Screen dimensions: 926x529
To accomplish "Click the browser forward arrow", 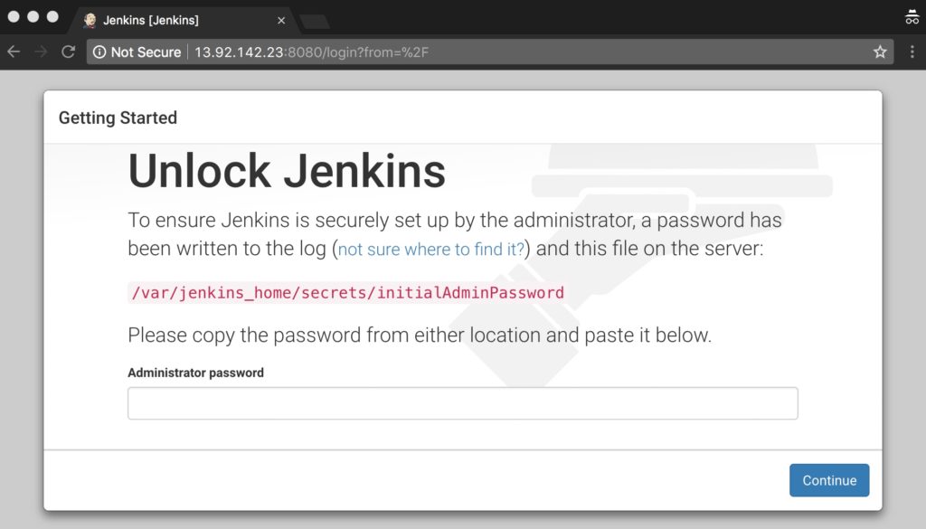I will [41, 52].
